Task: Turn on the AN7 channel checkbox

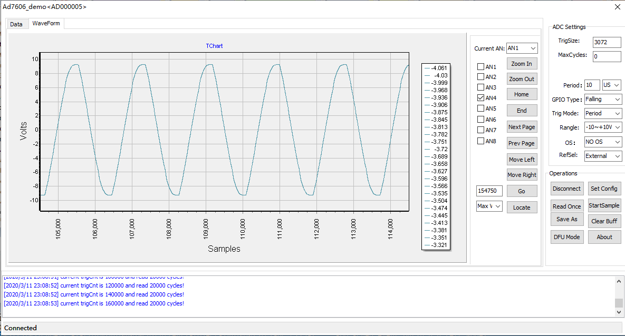Action: pyautogui.click(x=480, y=130)
